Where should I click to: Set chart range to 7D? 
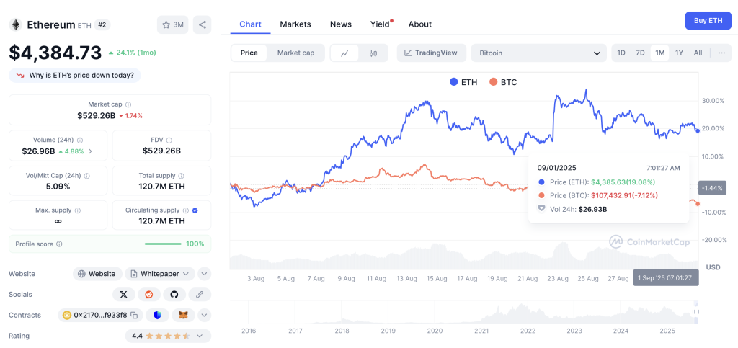[x=640, y=53]
